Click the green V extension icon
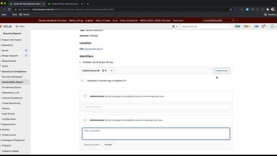This screenshot has height=156, width=277. [252, 10]
